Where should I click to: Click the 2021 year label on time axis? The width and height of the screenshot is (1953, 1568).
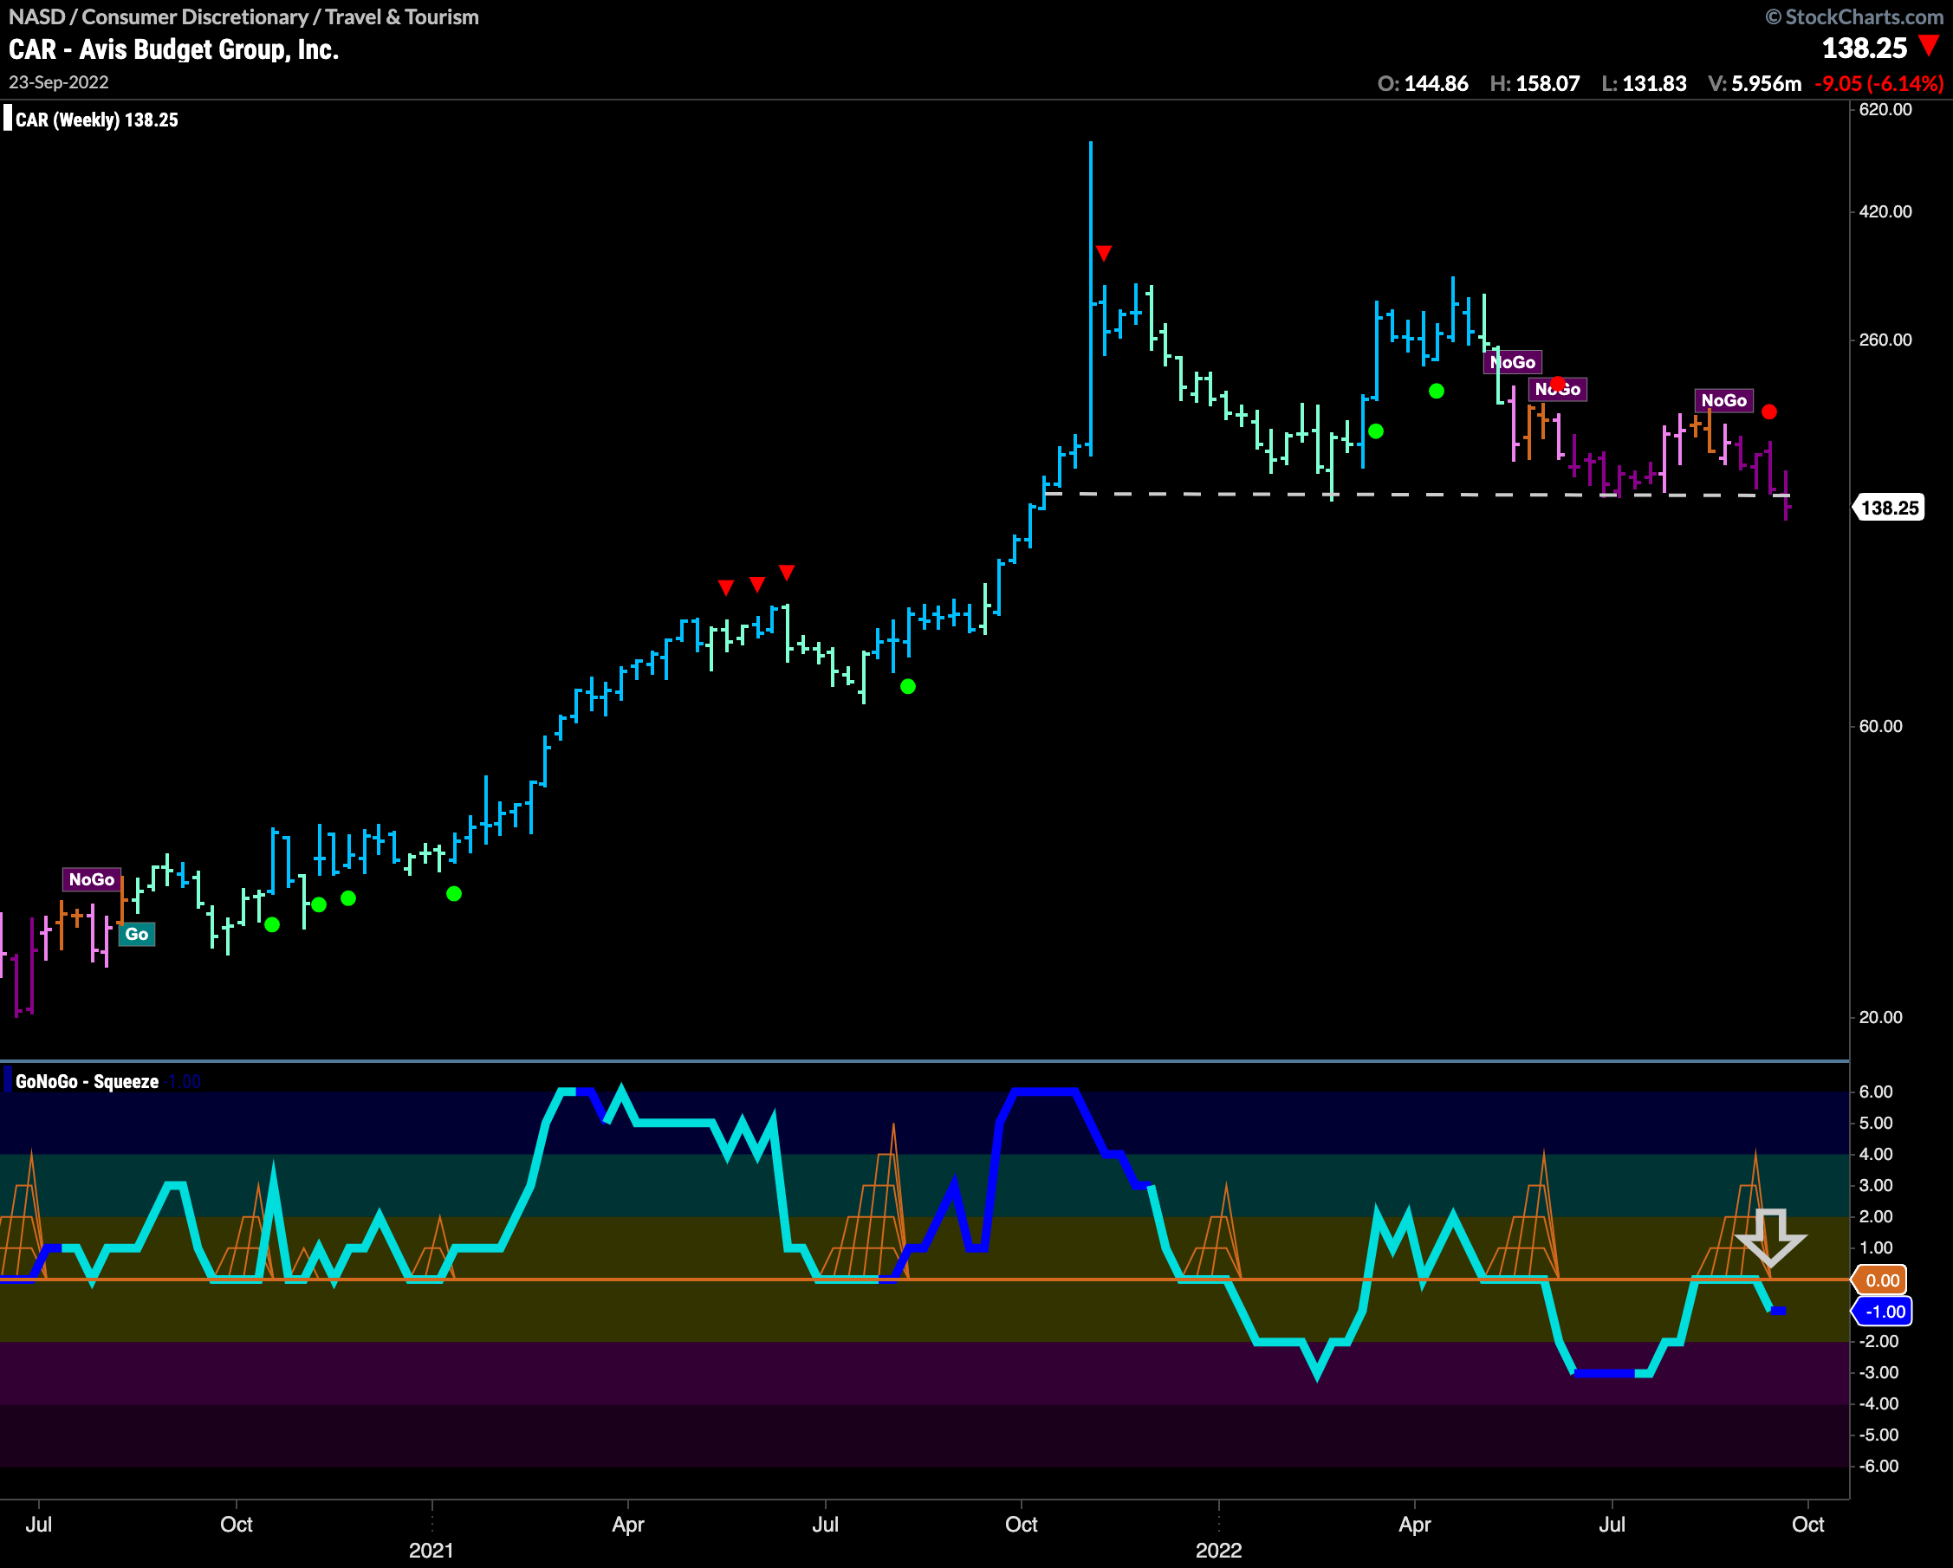[431, 1550]
